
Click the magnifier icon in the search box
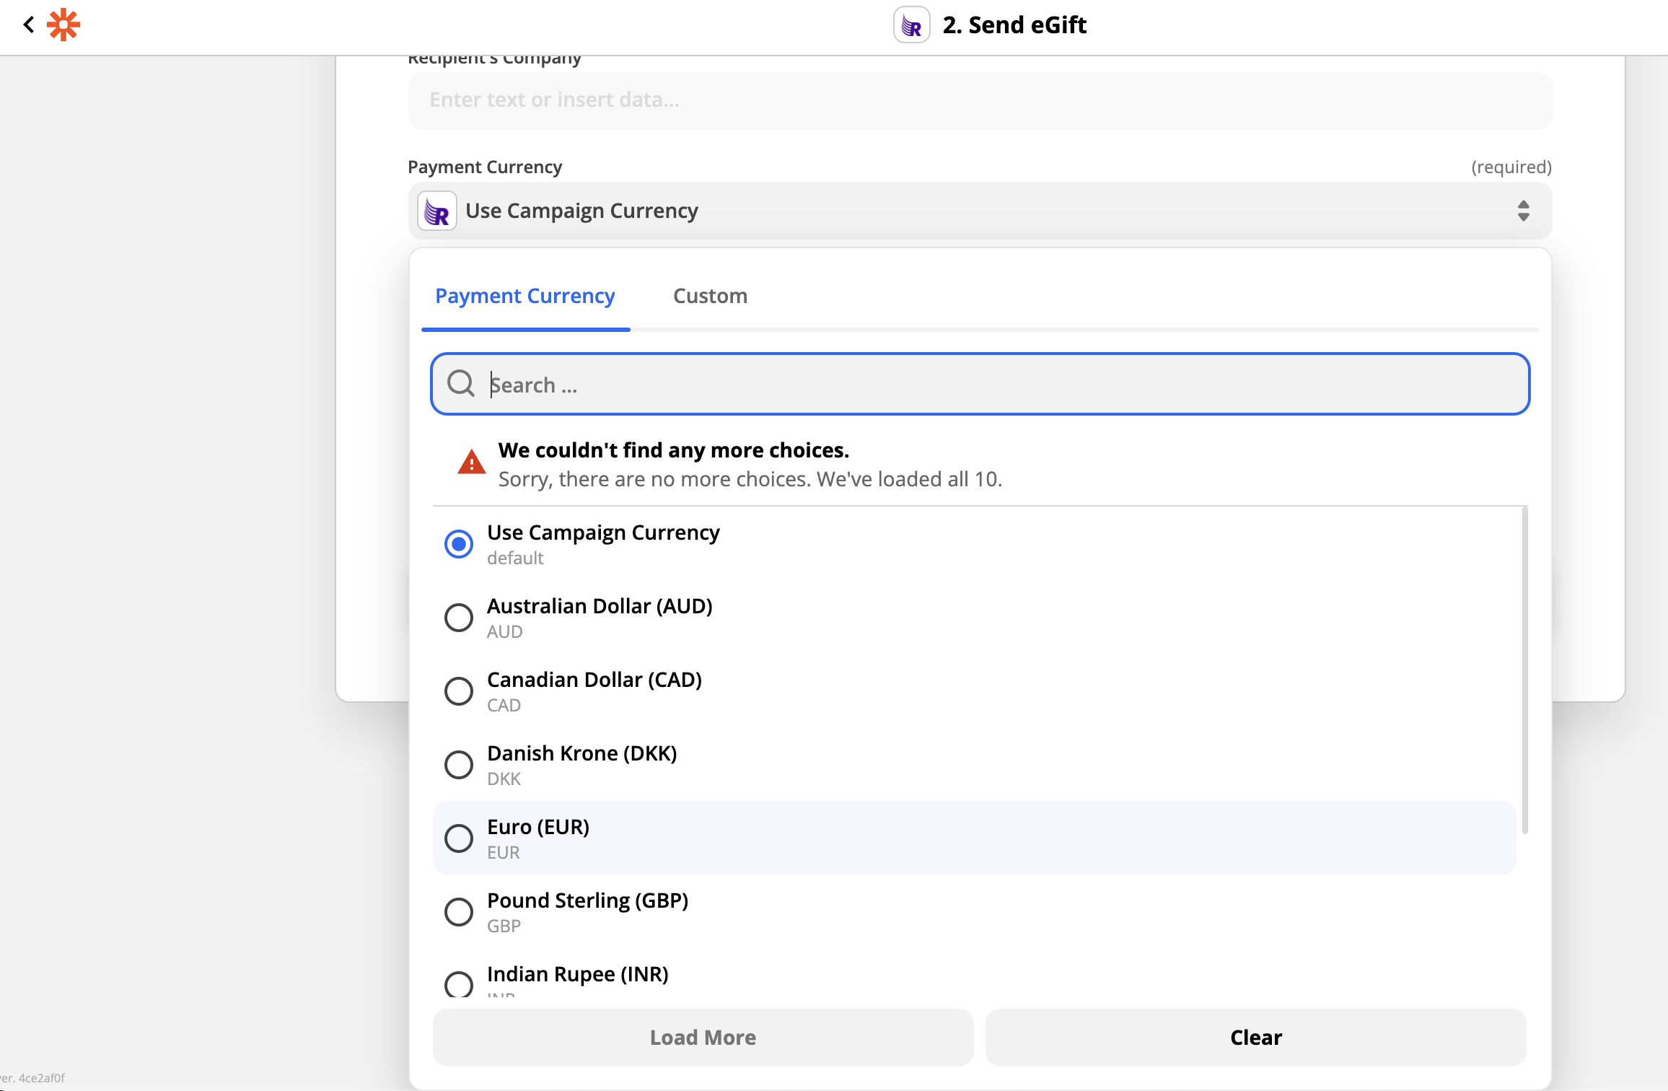460,384
